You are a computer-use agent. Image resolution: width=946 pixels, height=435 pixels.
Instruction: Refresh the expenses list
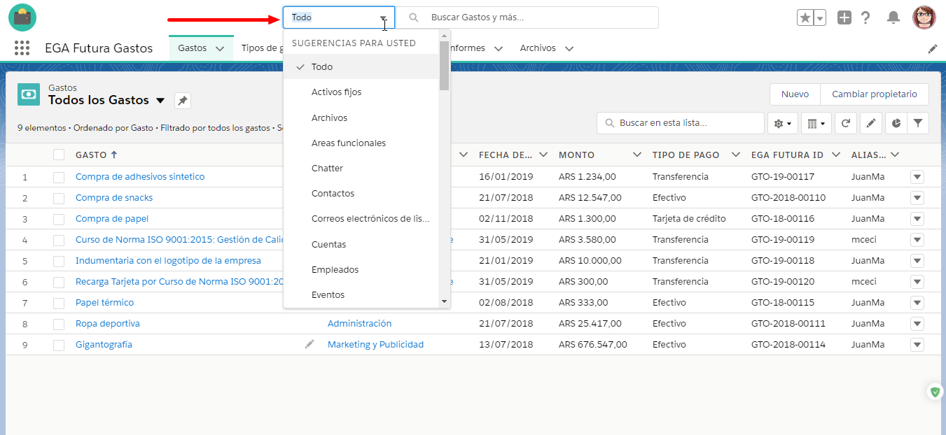(x=846, y=123)
